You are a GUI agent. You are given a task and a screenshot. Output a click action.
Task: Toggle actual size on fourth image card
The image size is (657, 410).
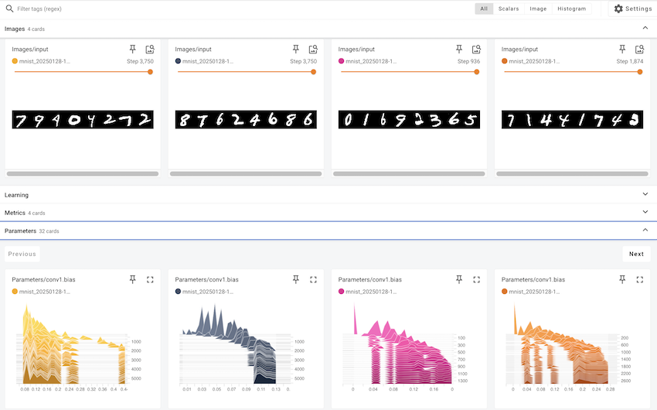[639, 49]
